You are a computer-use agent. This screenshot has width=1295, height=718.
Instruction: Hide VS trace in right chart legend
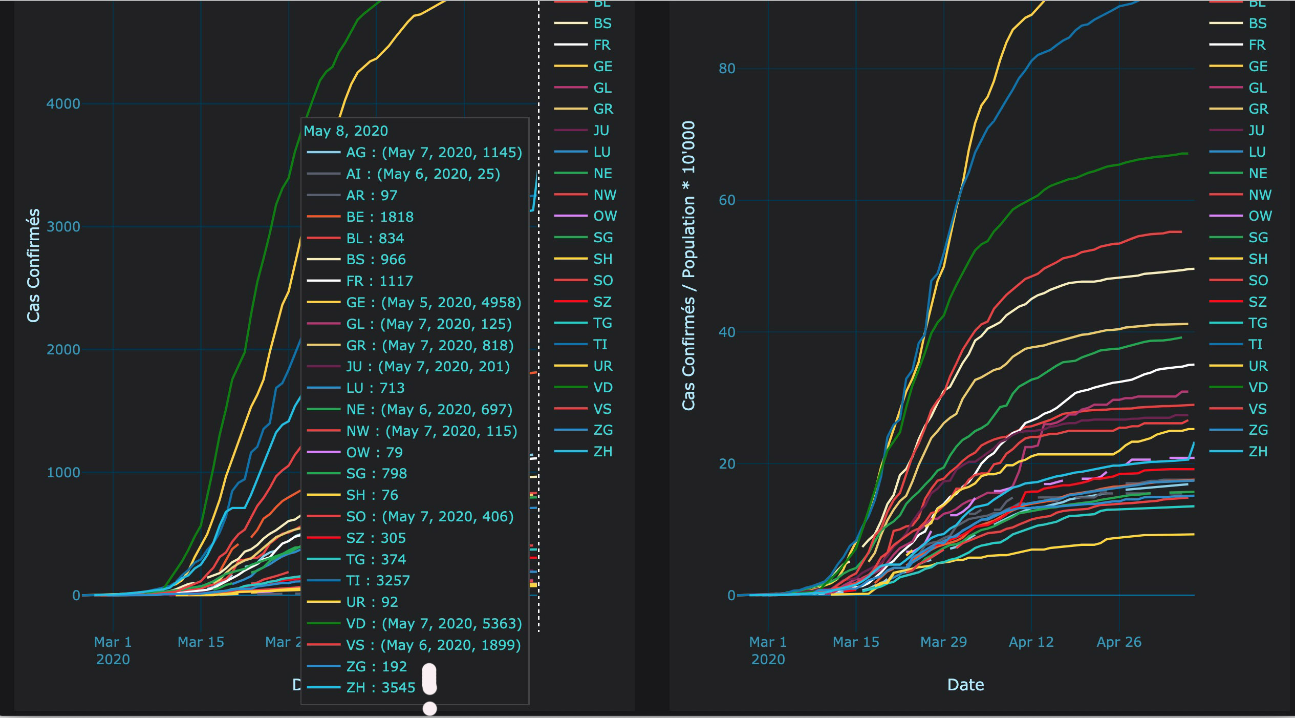[x=1257, y=409]
